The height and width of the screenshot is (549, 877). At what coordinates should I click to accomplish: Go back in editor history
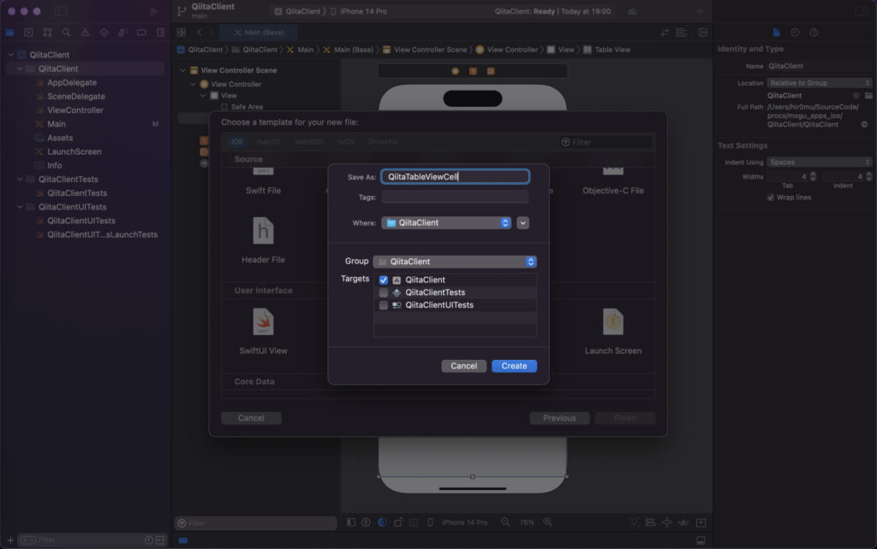[199, 32]
